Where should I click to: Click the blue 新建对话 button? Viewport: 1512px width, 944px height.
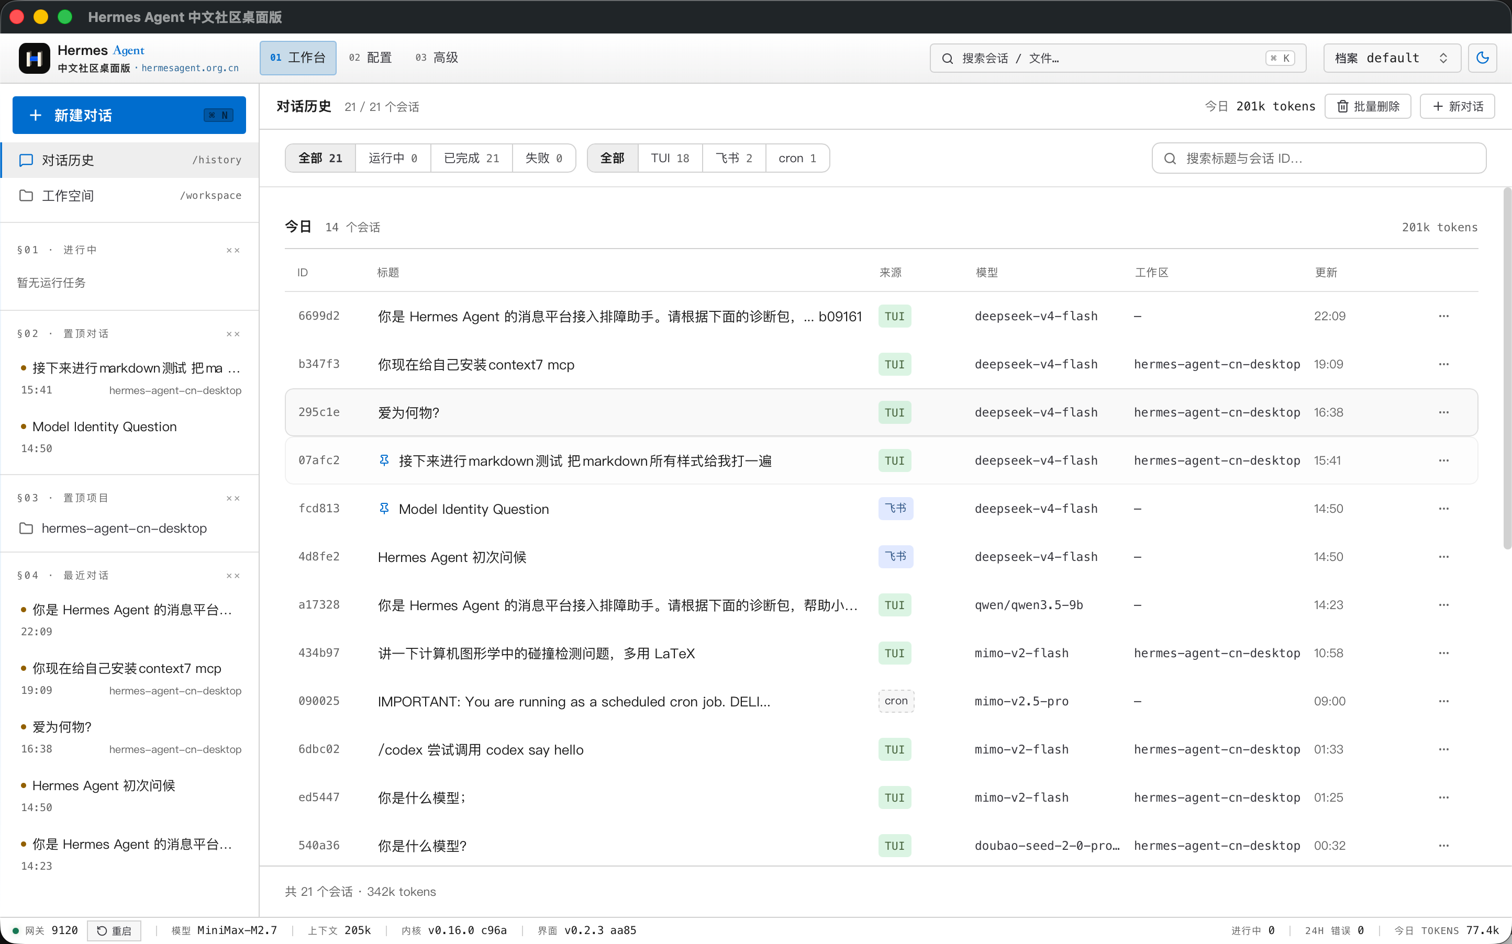[129, 115]
